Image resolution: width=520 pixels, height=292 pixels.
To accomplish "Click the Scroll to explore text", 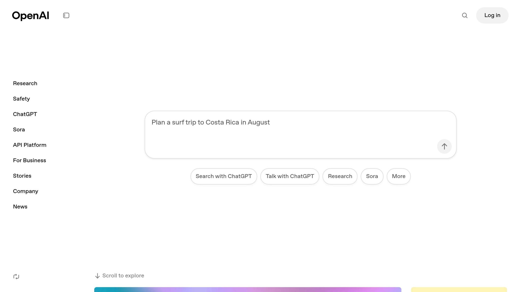I will (123, 276).
